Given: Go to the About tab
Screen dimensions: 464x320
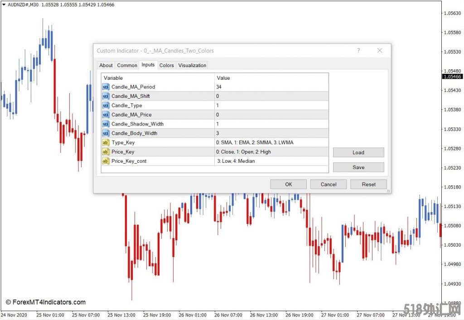Looking at the screenshot, I should (x=106, y=65).
